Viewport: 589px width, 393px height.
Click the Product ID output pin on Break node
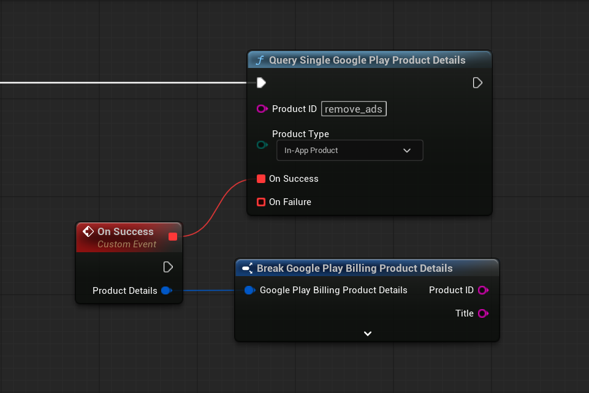483,290
